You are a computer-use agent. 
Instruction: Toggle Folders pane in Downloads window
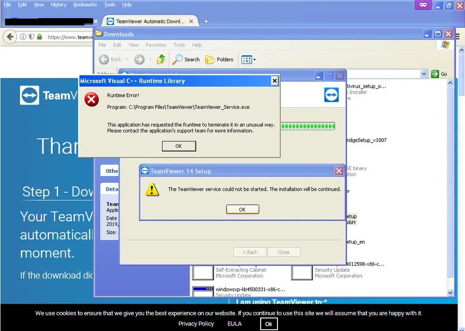coord(219,60)
